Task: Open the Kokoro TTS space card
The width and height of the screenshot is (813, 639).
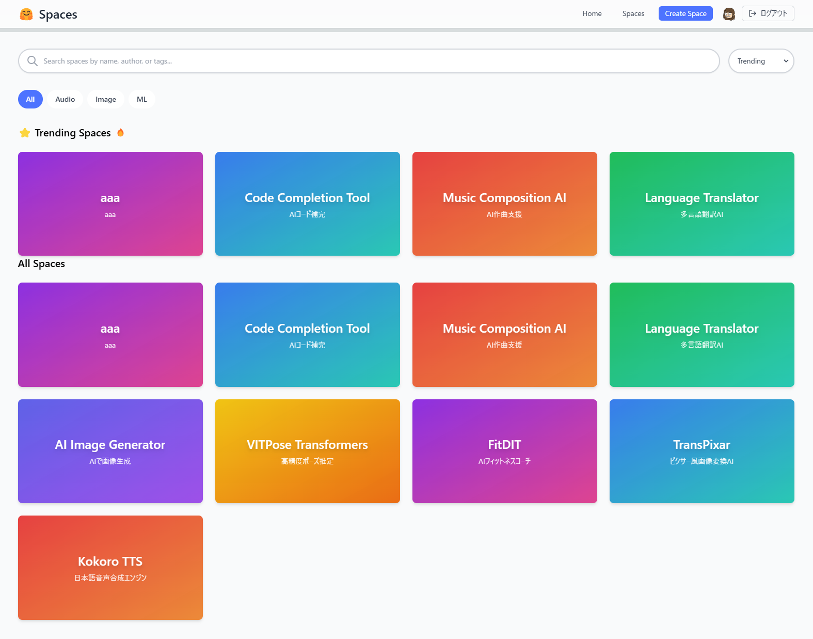Action: [x=110, y=567]
